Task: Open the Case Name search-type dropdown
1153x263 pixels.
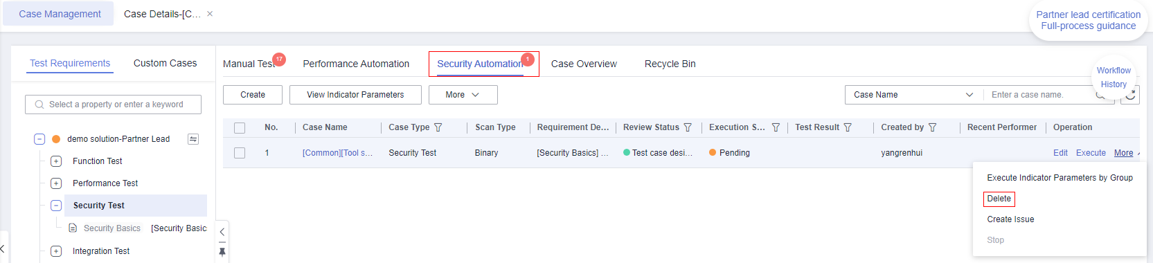Action: (913, 95)
